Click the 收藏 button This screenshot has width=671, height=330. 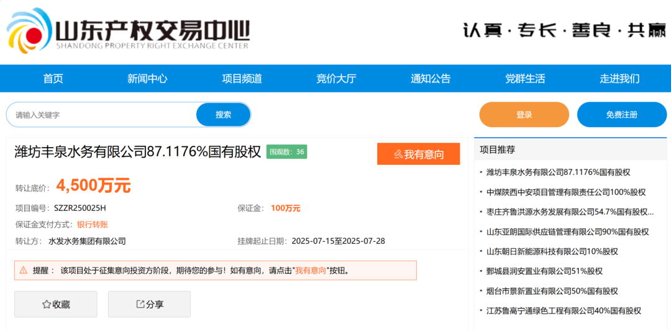point(56,305)
